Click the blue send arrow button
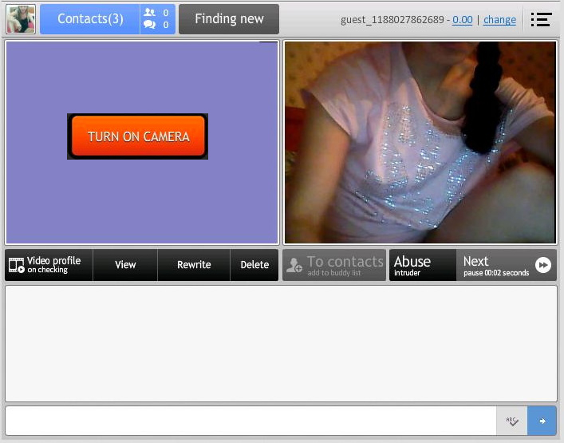 click(x=542, y=421)
